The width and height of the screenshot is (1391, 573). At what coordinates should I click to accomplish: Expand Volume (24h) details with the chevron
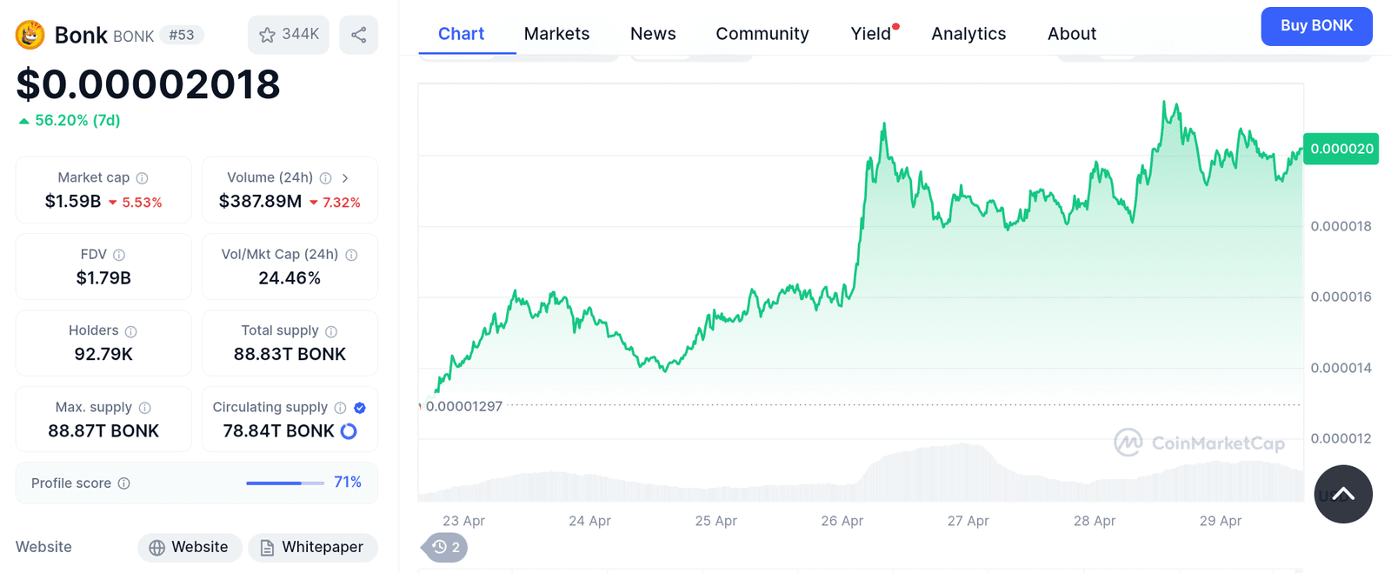tap(345, 177)
